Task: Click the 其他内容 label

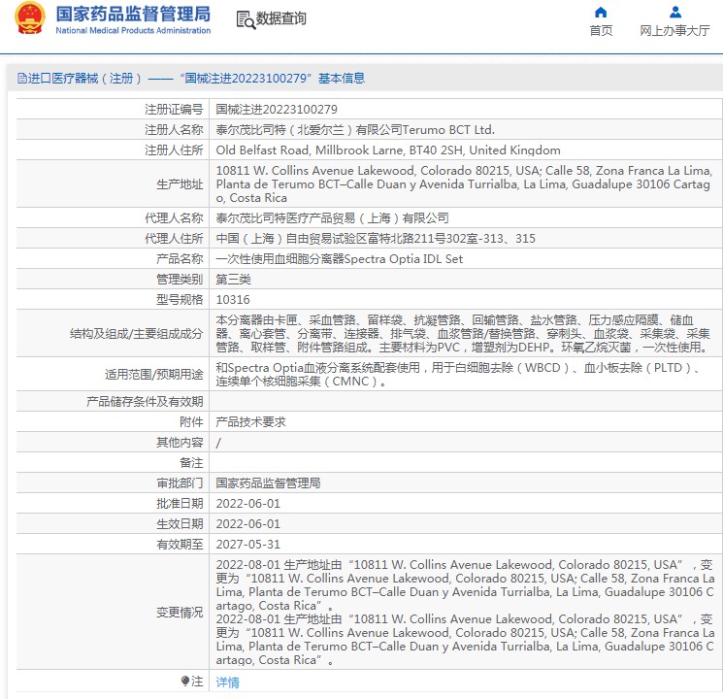Action: 180,442
